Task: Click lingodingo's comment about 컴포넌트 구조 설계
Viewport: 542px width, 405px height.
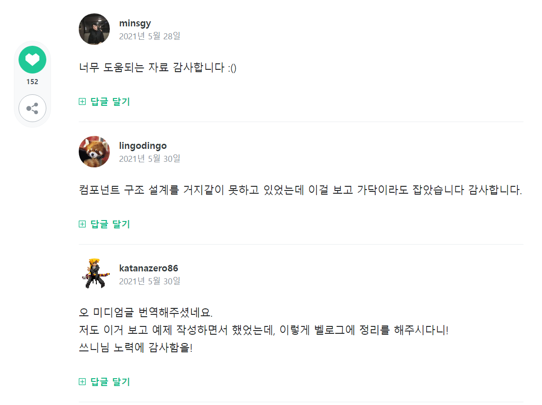Action: pyautogui.click(x=300, y=190)
